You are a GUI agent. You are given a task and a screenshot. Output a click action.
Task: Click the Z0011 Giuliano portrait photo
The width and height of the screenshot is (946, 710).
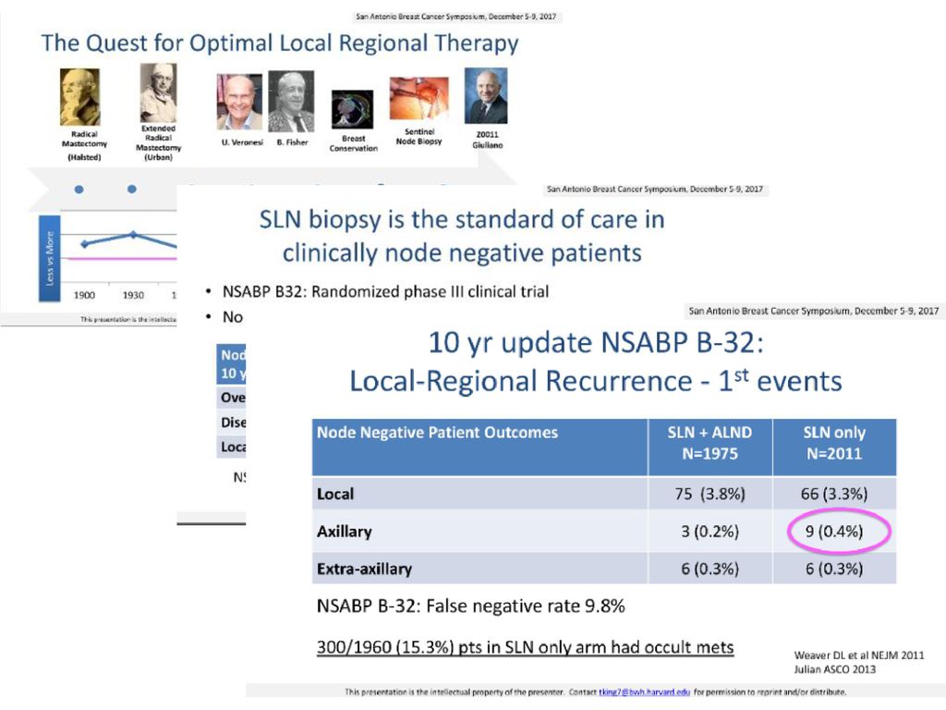[486, 96]
